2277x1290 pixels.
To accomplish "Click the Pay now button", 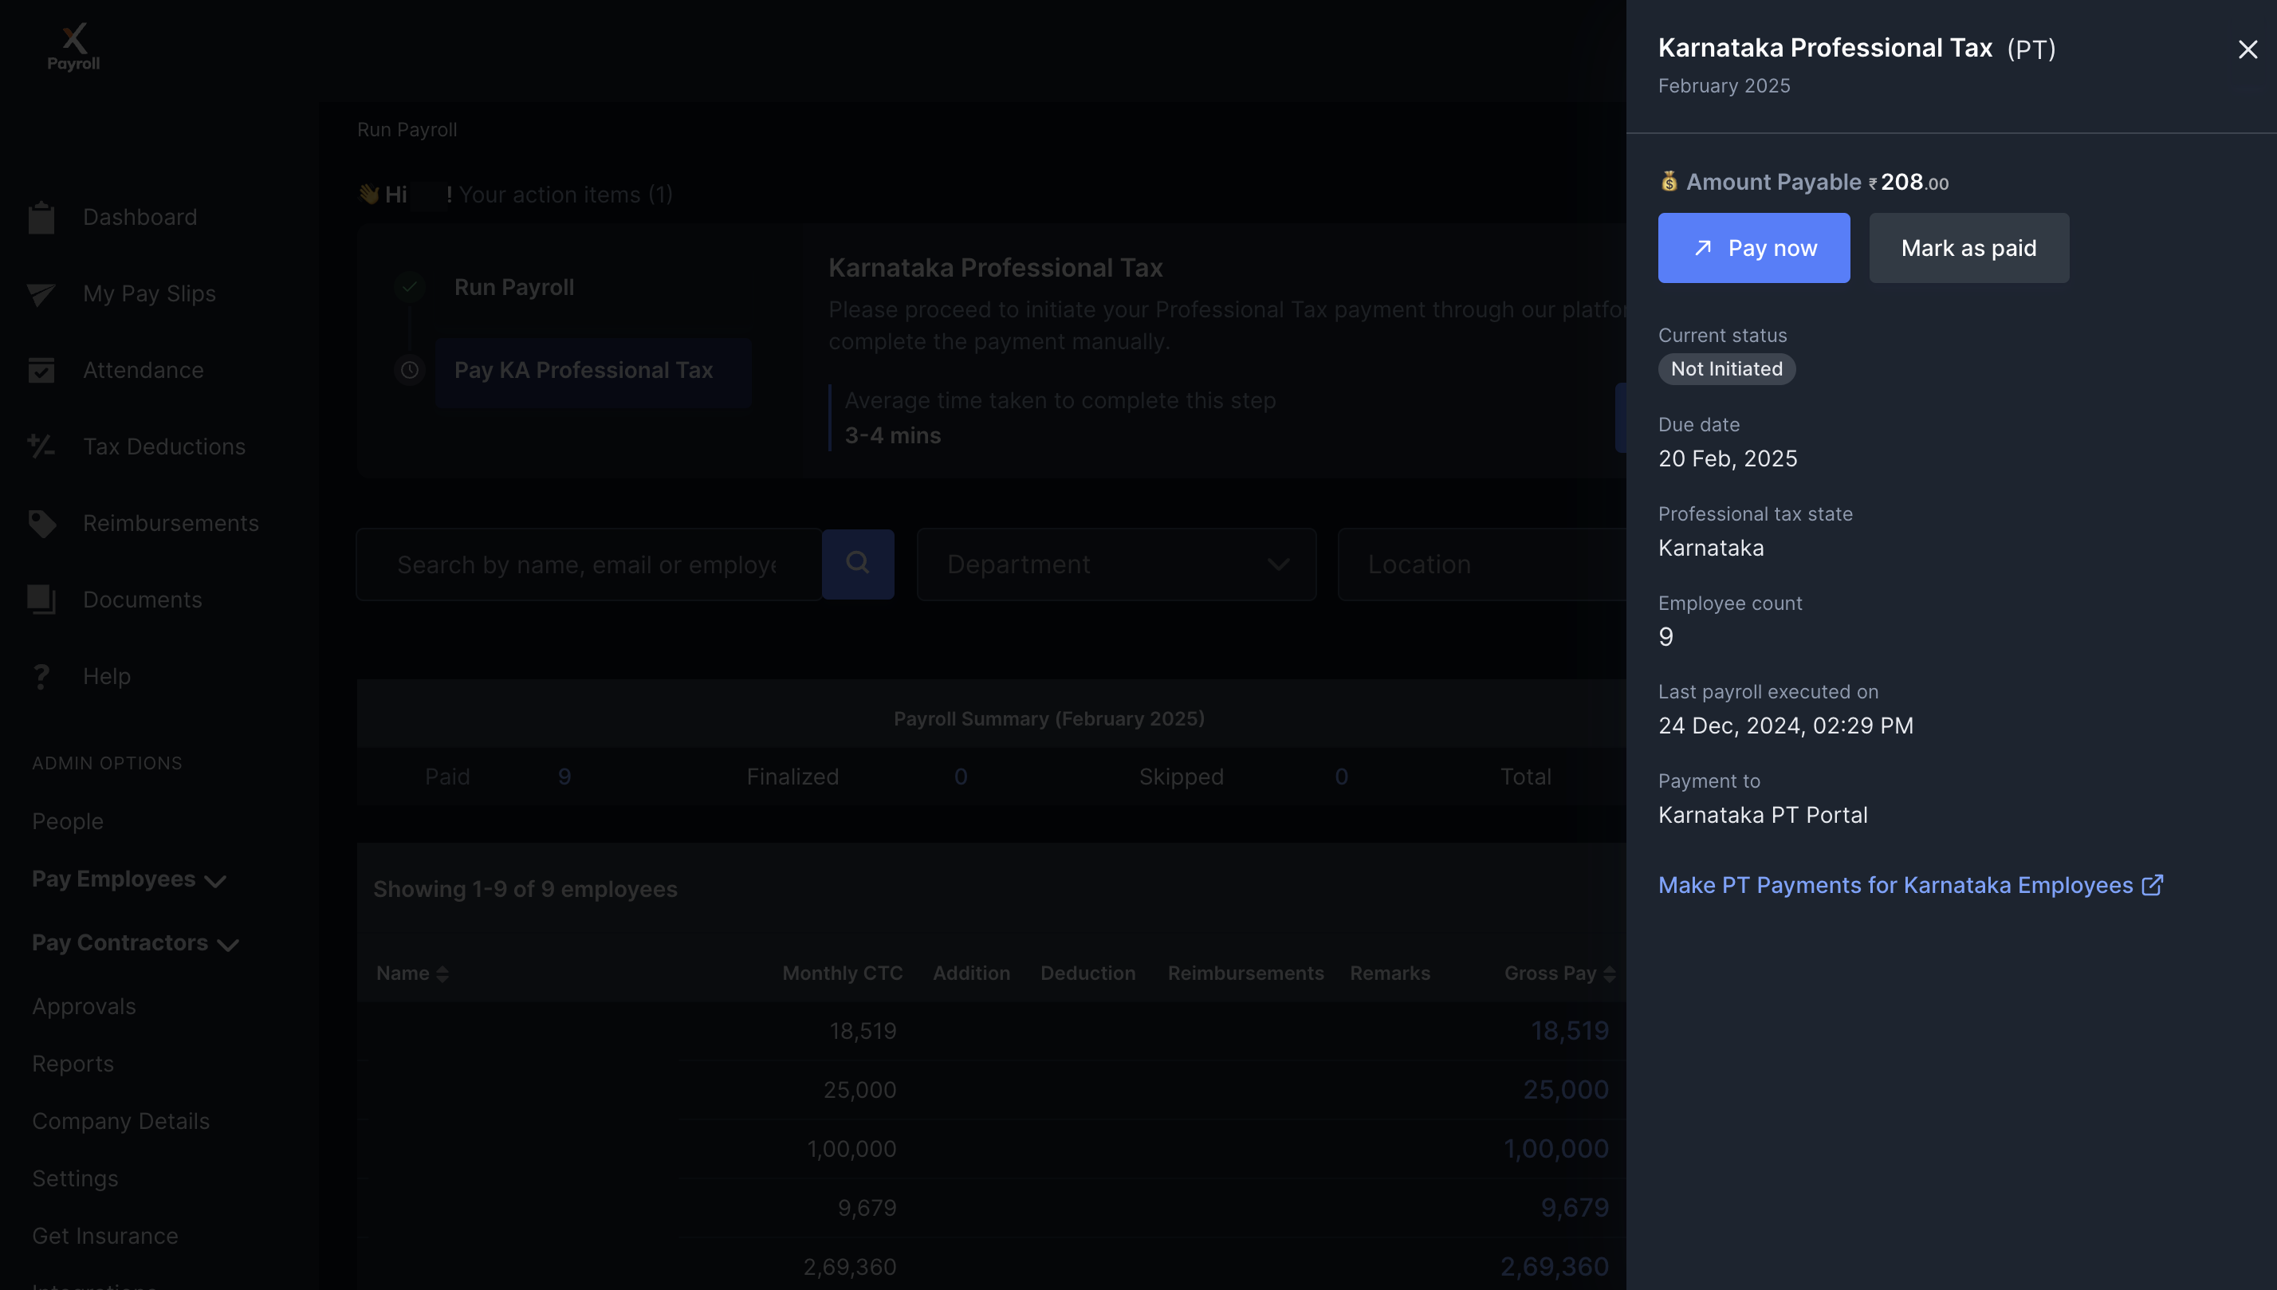I will point(1755,247).
